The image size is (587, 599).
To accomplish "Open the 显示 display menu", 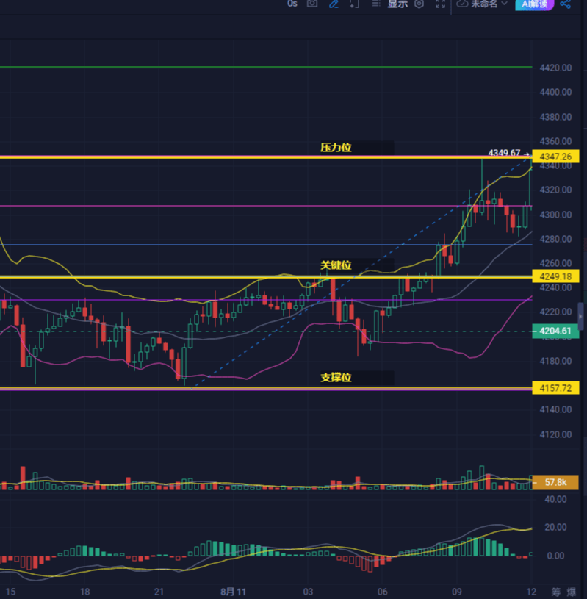I will coord(397,4).
